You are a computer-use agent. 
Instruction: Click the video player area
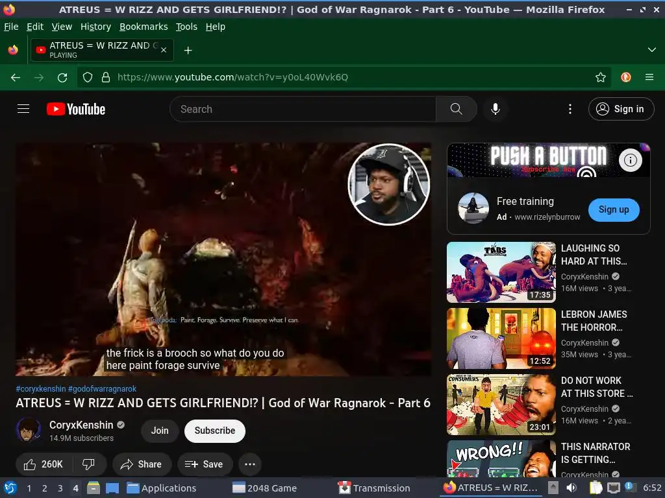(x=223, y=259)
